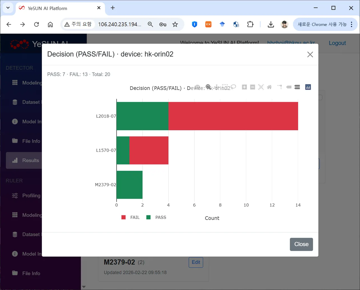Select the Pan tool in chart modebar
360x290 pixels.
pyautogui.click(x=216, y=87)
